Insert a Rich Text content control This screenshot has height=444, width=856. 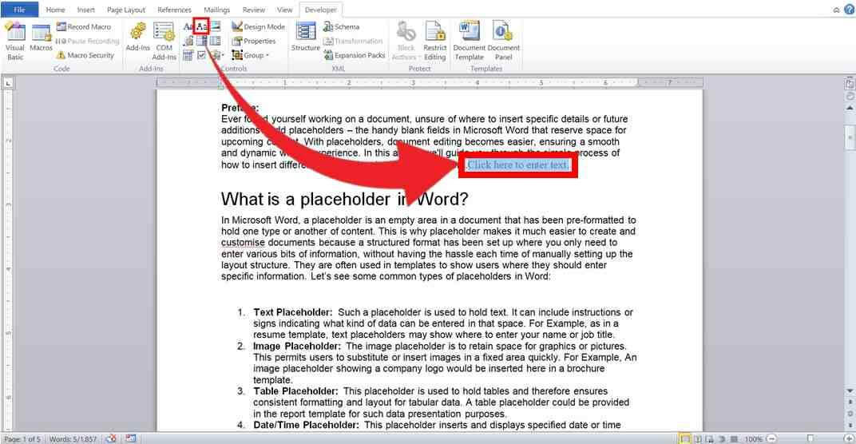[x=188, y=26]
